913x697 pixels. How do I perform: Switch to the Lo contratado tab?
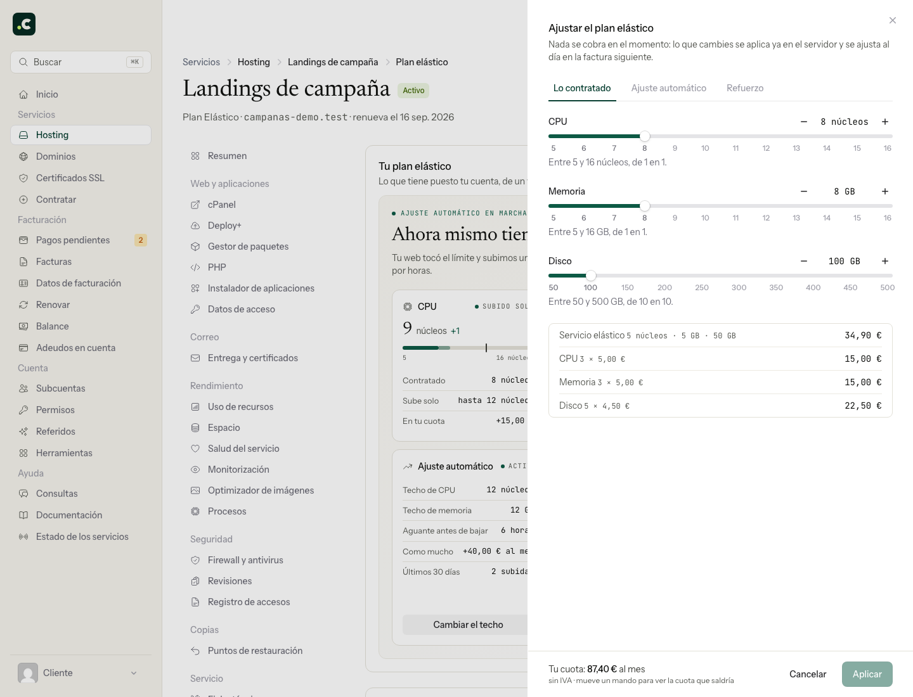pos(582,88)
